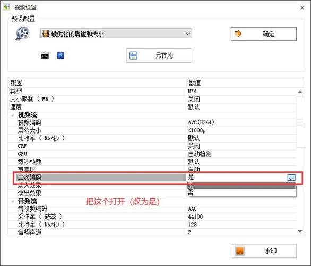Screen dimensions: 311x266
Task: Click the film reel preset icon
Action: pyautogui.click(x=22, y=34)
